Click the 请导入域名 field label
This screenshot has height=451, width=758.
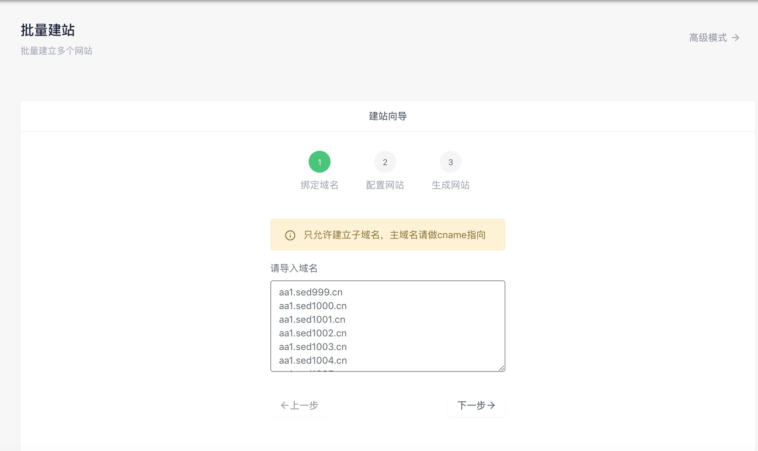[x=294, y=268]
